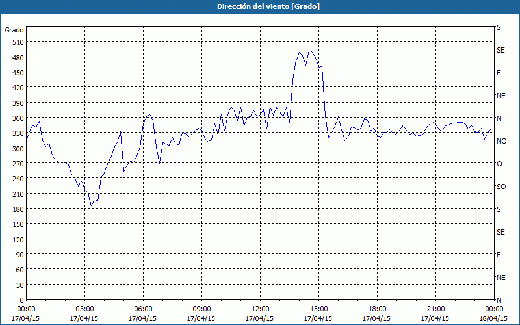Click the N compass label aligned with 360
This screenshot has height=325, width=520.
[499, 118]
